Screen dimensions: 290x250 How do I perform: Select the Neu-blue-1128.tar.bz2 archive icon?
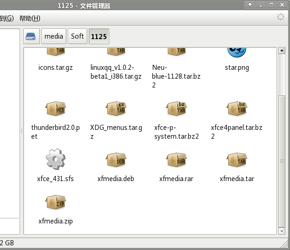click(177, 52)
